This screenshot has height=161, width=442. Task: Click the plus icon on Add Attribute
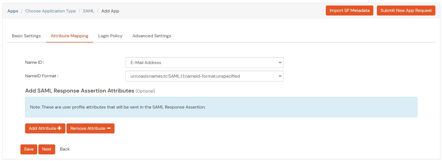59,128
